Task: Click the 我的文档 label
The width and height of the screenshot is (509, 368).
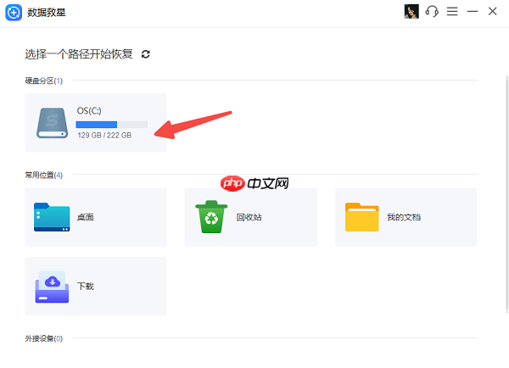Action: tap(404, 218)
